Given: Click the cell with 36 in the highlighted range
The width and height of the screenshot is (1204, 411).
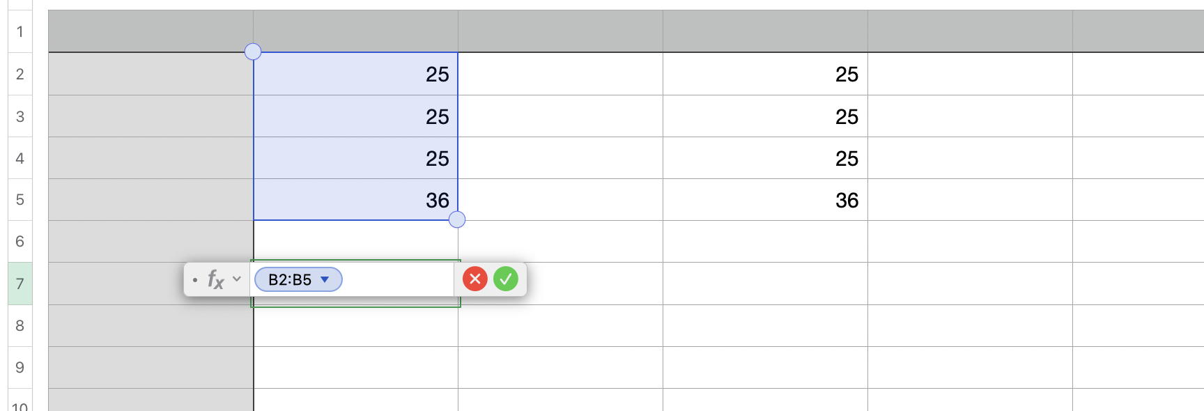Looking at the screenshot, I should (355, 200).
